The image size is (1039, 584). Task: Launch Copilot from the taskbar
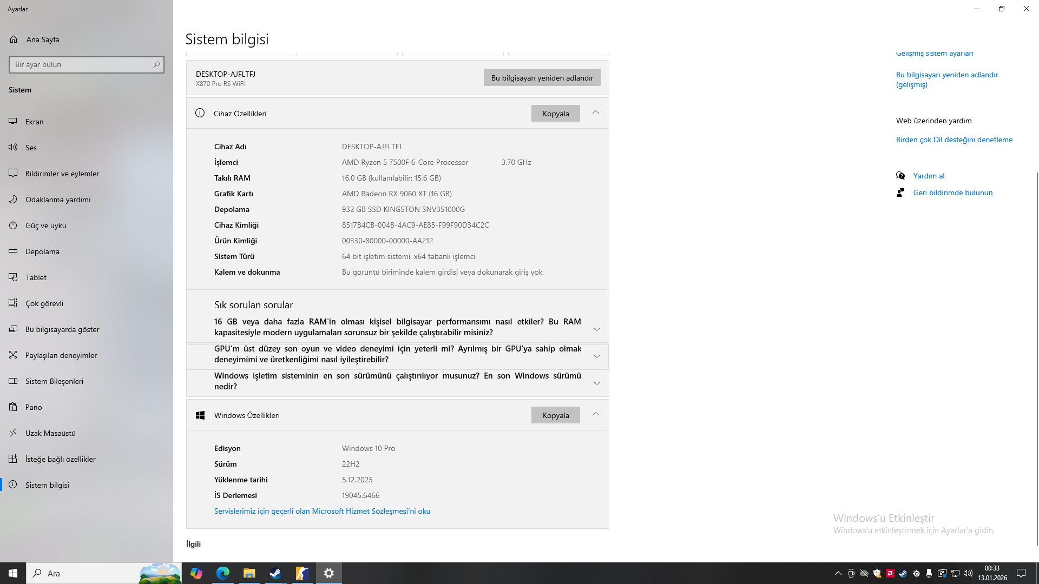click(196, 573)
